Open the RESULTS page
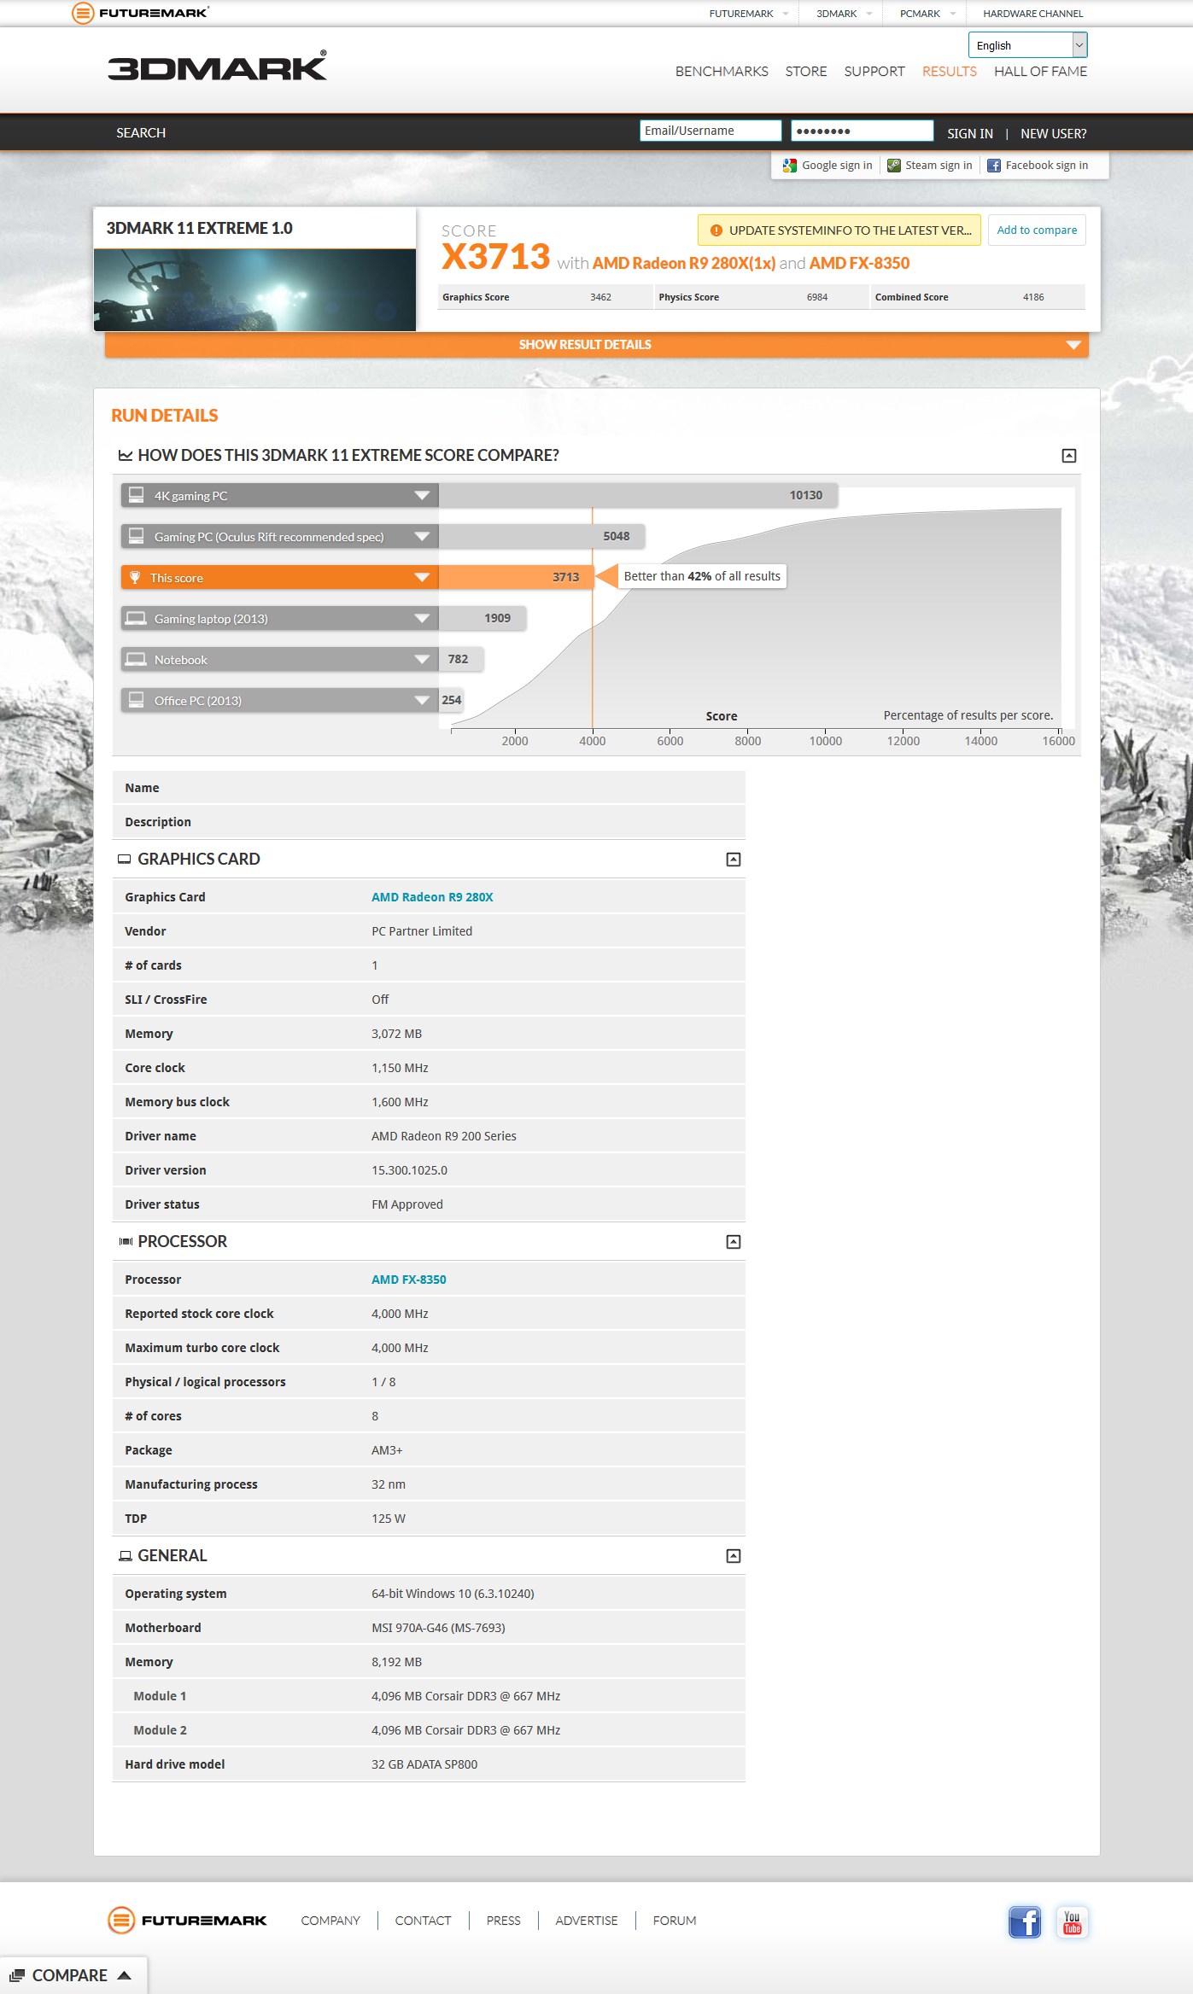Screen dimensions: 1193x1994 [949, 72]
